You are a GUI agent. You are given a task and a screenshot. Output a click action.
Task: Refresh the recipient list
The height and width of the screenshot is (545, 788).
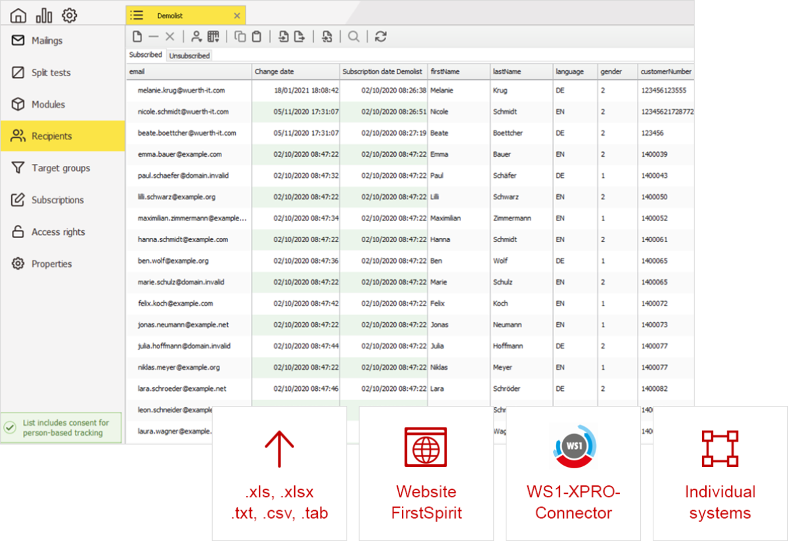pos(381,37)
